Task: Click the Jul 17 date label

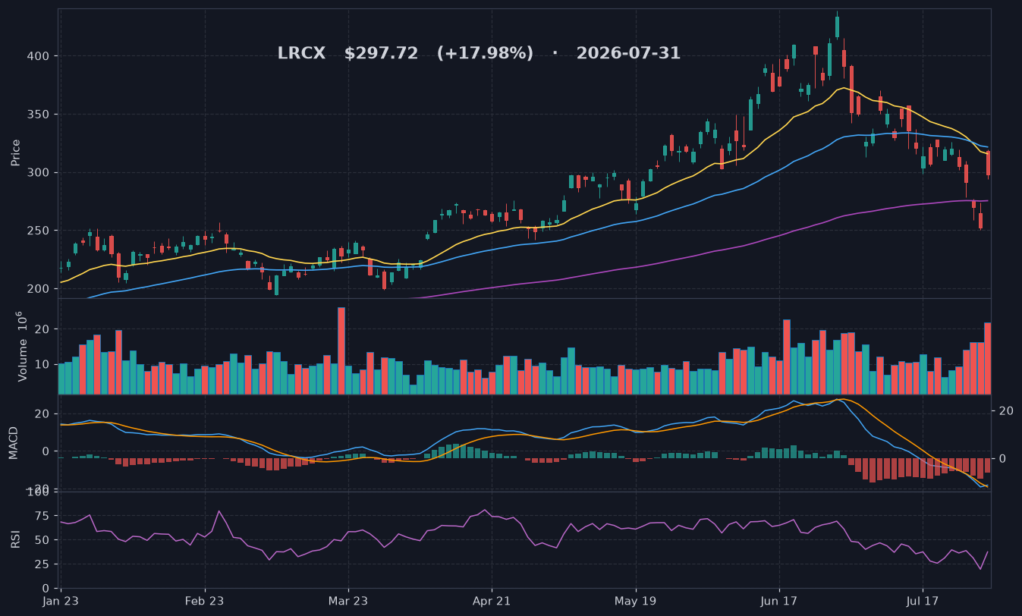Action: pos(923,602)
